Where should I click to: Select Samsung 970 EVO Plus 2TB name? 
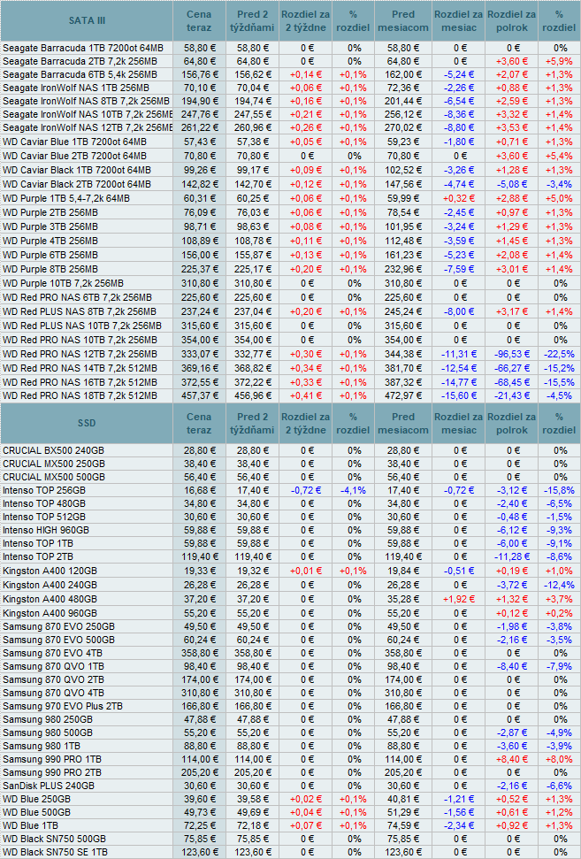pyautogui.click(x=63, y=707)
